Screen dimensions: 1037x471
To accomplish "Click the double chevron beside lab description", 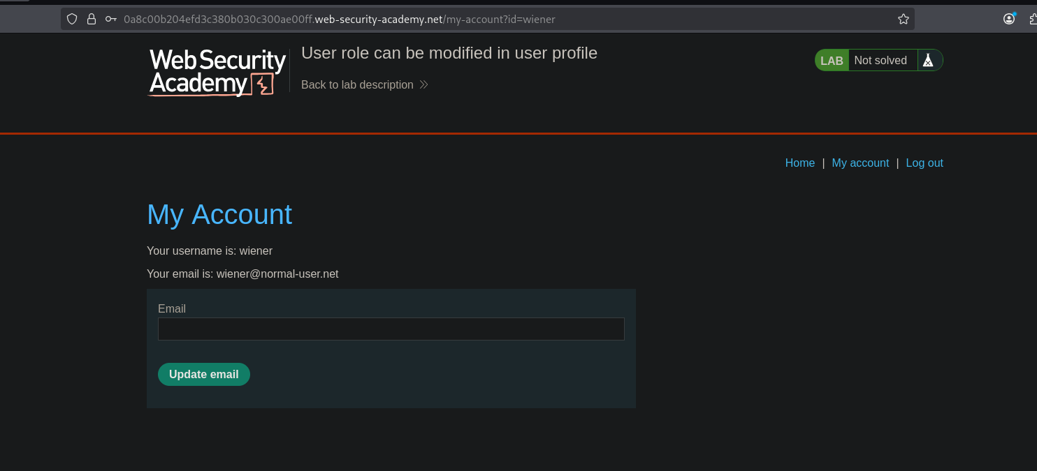I will [x=423, y=85].
